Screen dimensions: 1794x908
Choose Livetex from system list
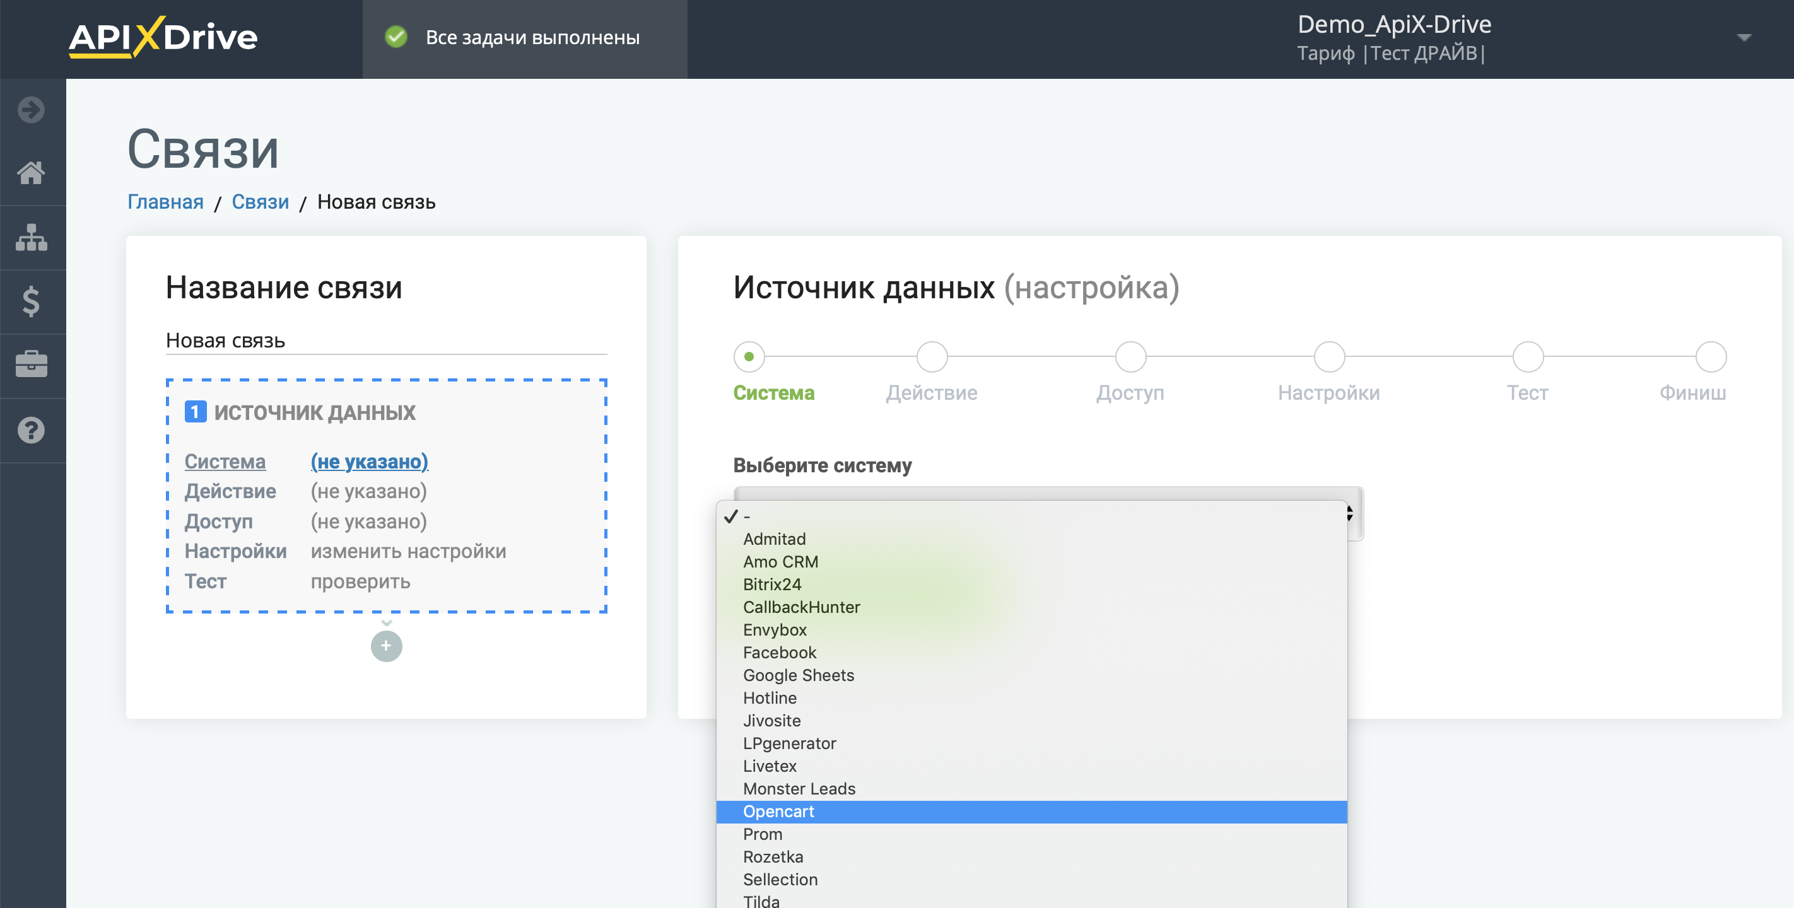click(x=1031, y=766)
